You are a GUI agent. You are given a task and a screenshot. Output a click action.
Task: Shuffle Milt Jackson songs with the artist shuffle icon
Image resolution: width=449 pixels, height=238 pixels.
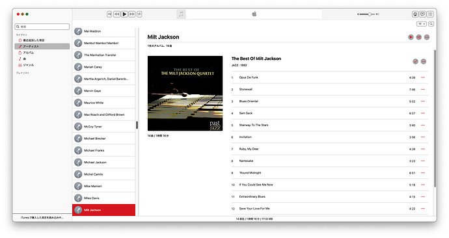coord(418,37)
